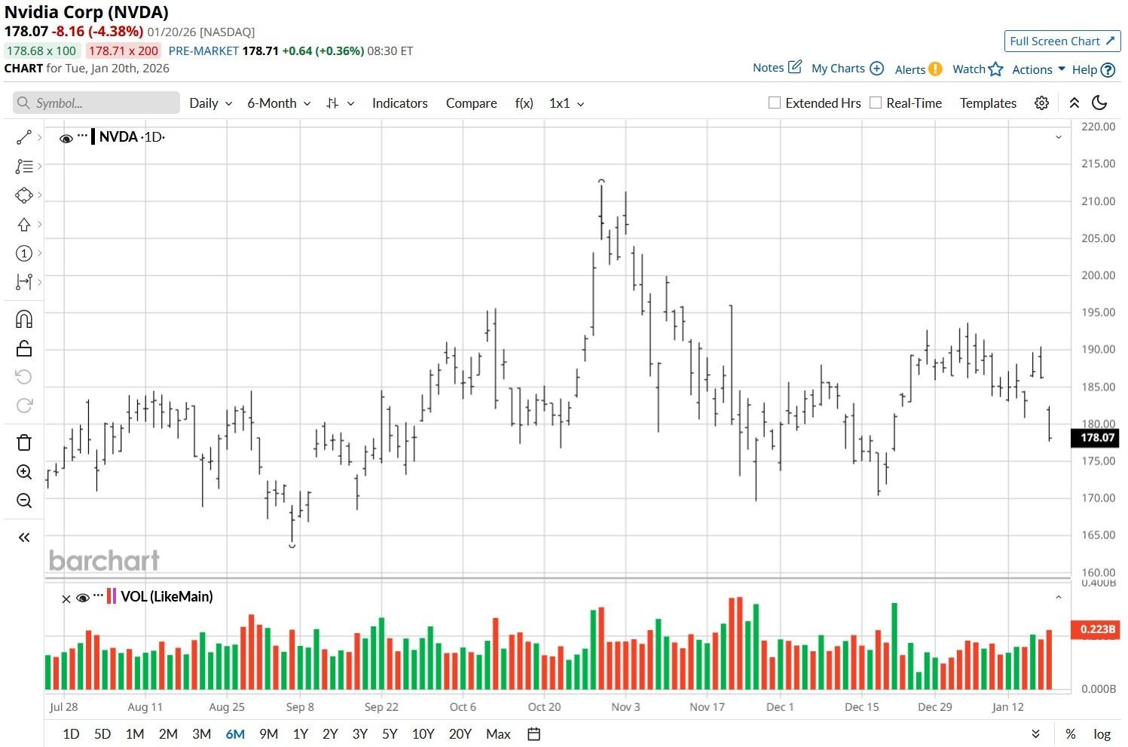Screen dimensions: 1128x747
Task: Open the 1x1 layout dropdown
Action: coord(567,103)
